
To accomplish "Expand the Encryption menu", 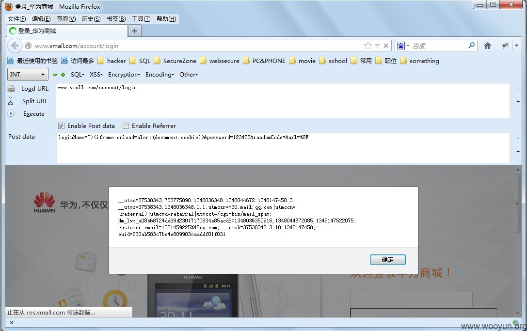I will [x=124, y=75].
